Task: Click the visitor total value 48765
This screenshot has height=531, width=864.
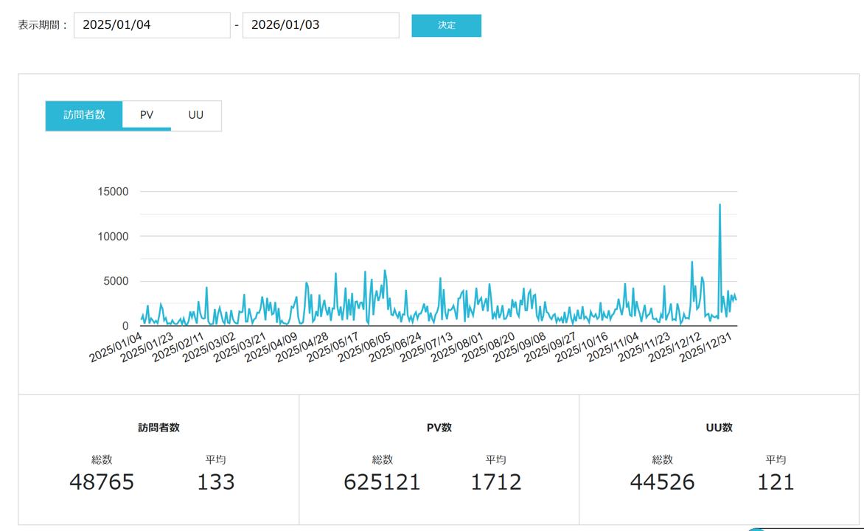Action: click(x=102, y=482)
